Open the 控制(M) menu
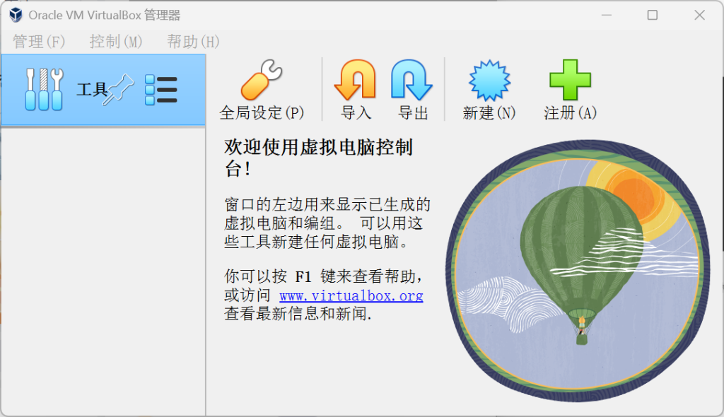Screen dimensions: 724x417 (116, 42)
